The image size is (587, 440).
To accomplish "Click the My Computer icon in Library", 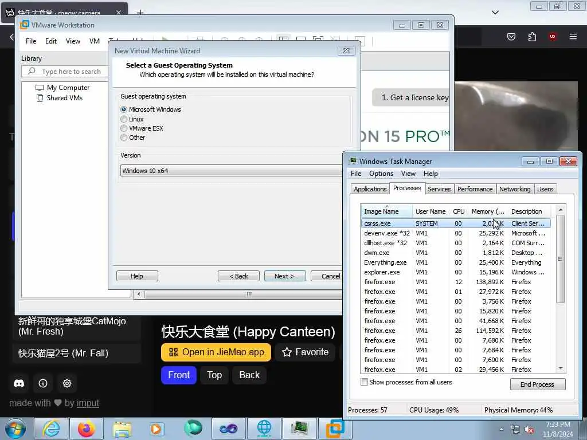I will (x=40, y=88).
